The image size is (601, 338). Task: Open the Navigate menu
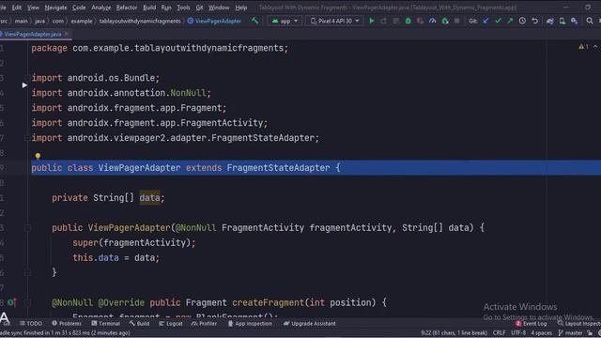coord(55,8)
